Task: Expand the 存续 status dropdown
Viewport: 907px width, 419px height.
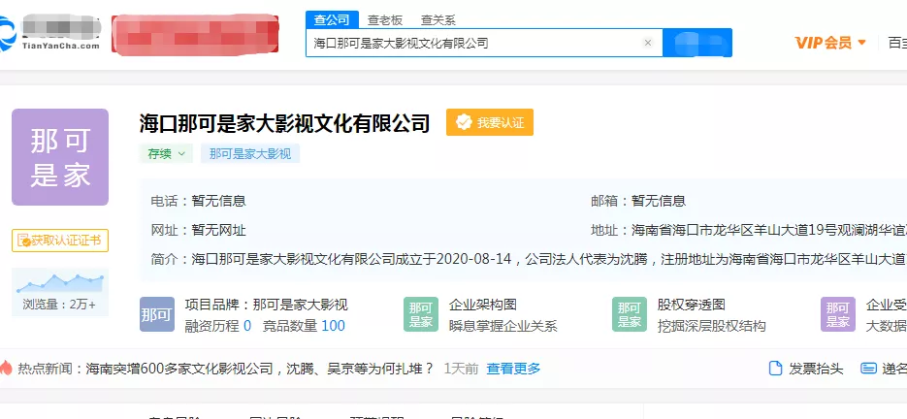Action: (x=166, y=153)
